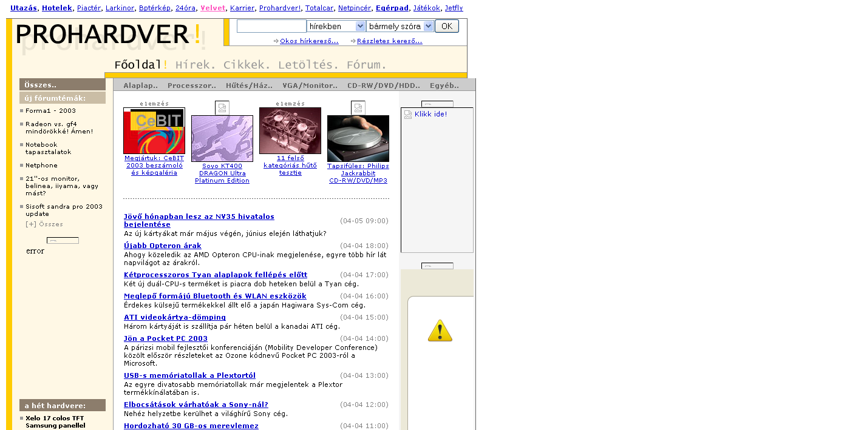864x430 pixels.
Task: Open the VGA/Monitor.. category menu
Action: pyautogui.click(x=310, y=86)
